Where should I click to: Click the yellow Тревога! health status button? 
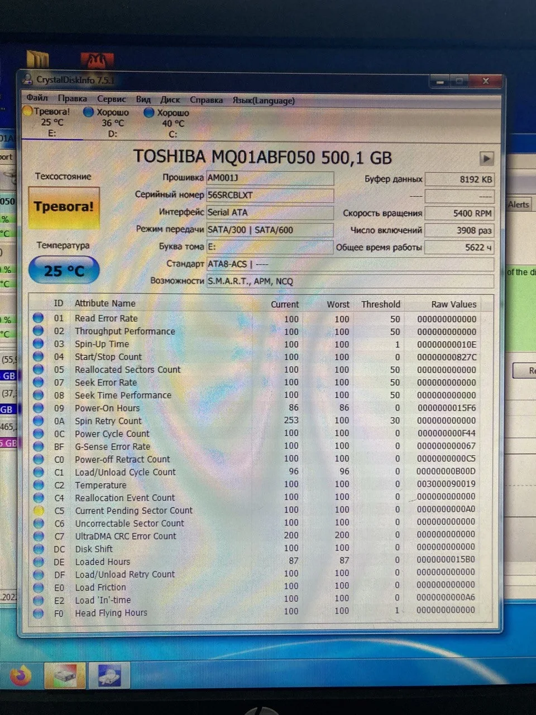[64, 207]
